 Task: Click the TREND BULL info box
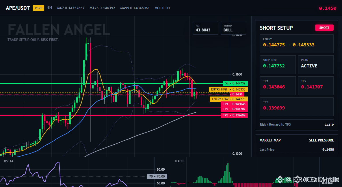pos(233,28)
